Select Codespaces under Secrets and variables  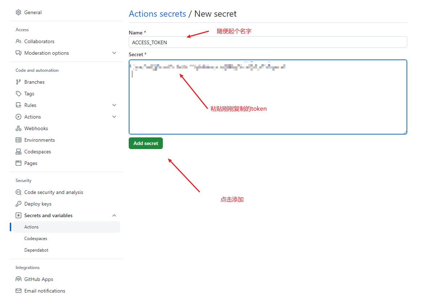point(36,239)
